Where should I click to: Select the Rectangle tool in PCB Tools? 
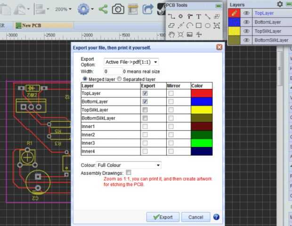[199, 25]
